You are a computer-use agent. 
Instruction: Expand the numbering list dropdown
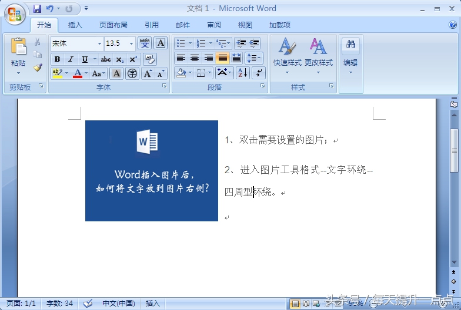(211, 43)
